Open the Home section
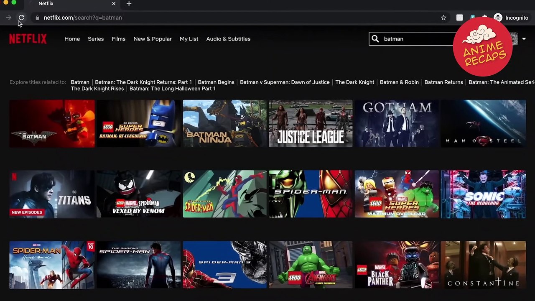This screenshot has height=301, width=535. pyautogui.click(x=72, y=39)
